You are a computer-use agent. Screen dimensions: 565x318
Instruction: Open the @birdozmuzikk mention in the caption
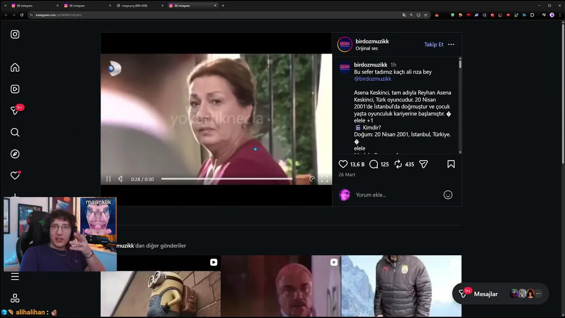tap(373, 79)
